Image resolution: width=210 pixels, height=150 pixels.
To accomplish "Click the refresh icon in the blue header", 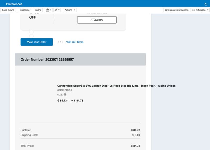I will point(206,4).
